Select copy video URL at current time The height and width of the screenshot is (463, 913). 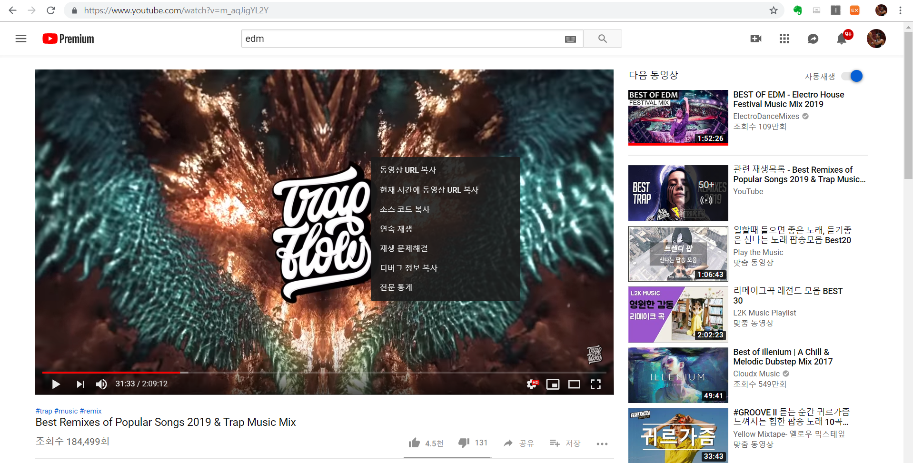[445, 190]
